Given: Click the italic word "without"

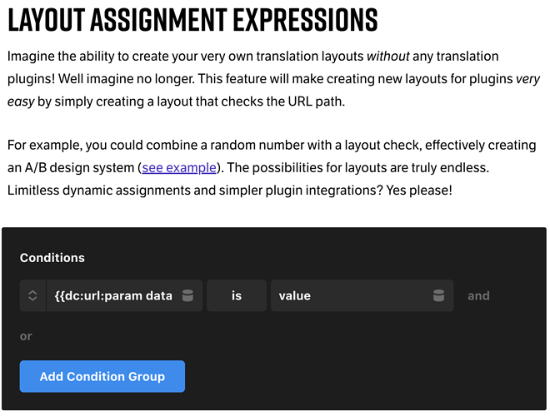Looking at the screenshot, I should tap(390, 57).
